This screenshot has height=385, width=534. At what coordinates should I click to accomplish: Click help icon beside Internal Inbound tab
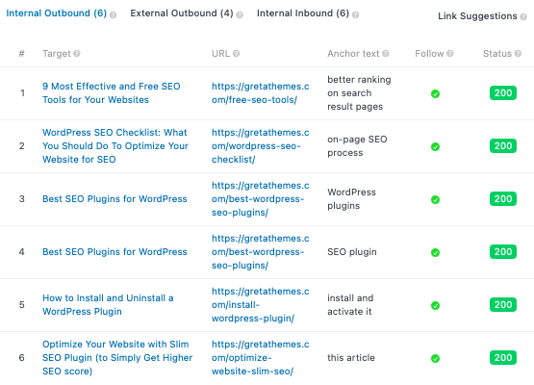[x=355, y=15]
